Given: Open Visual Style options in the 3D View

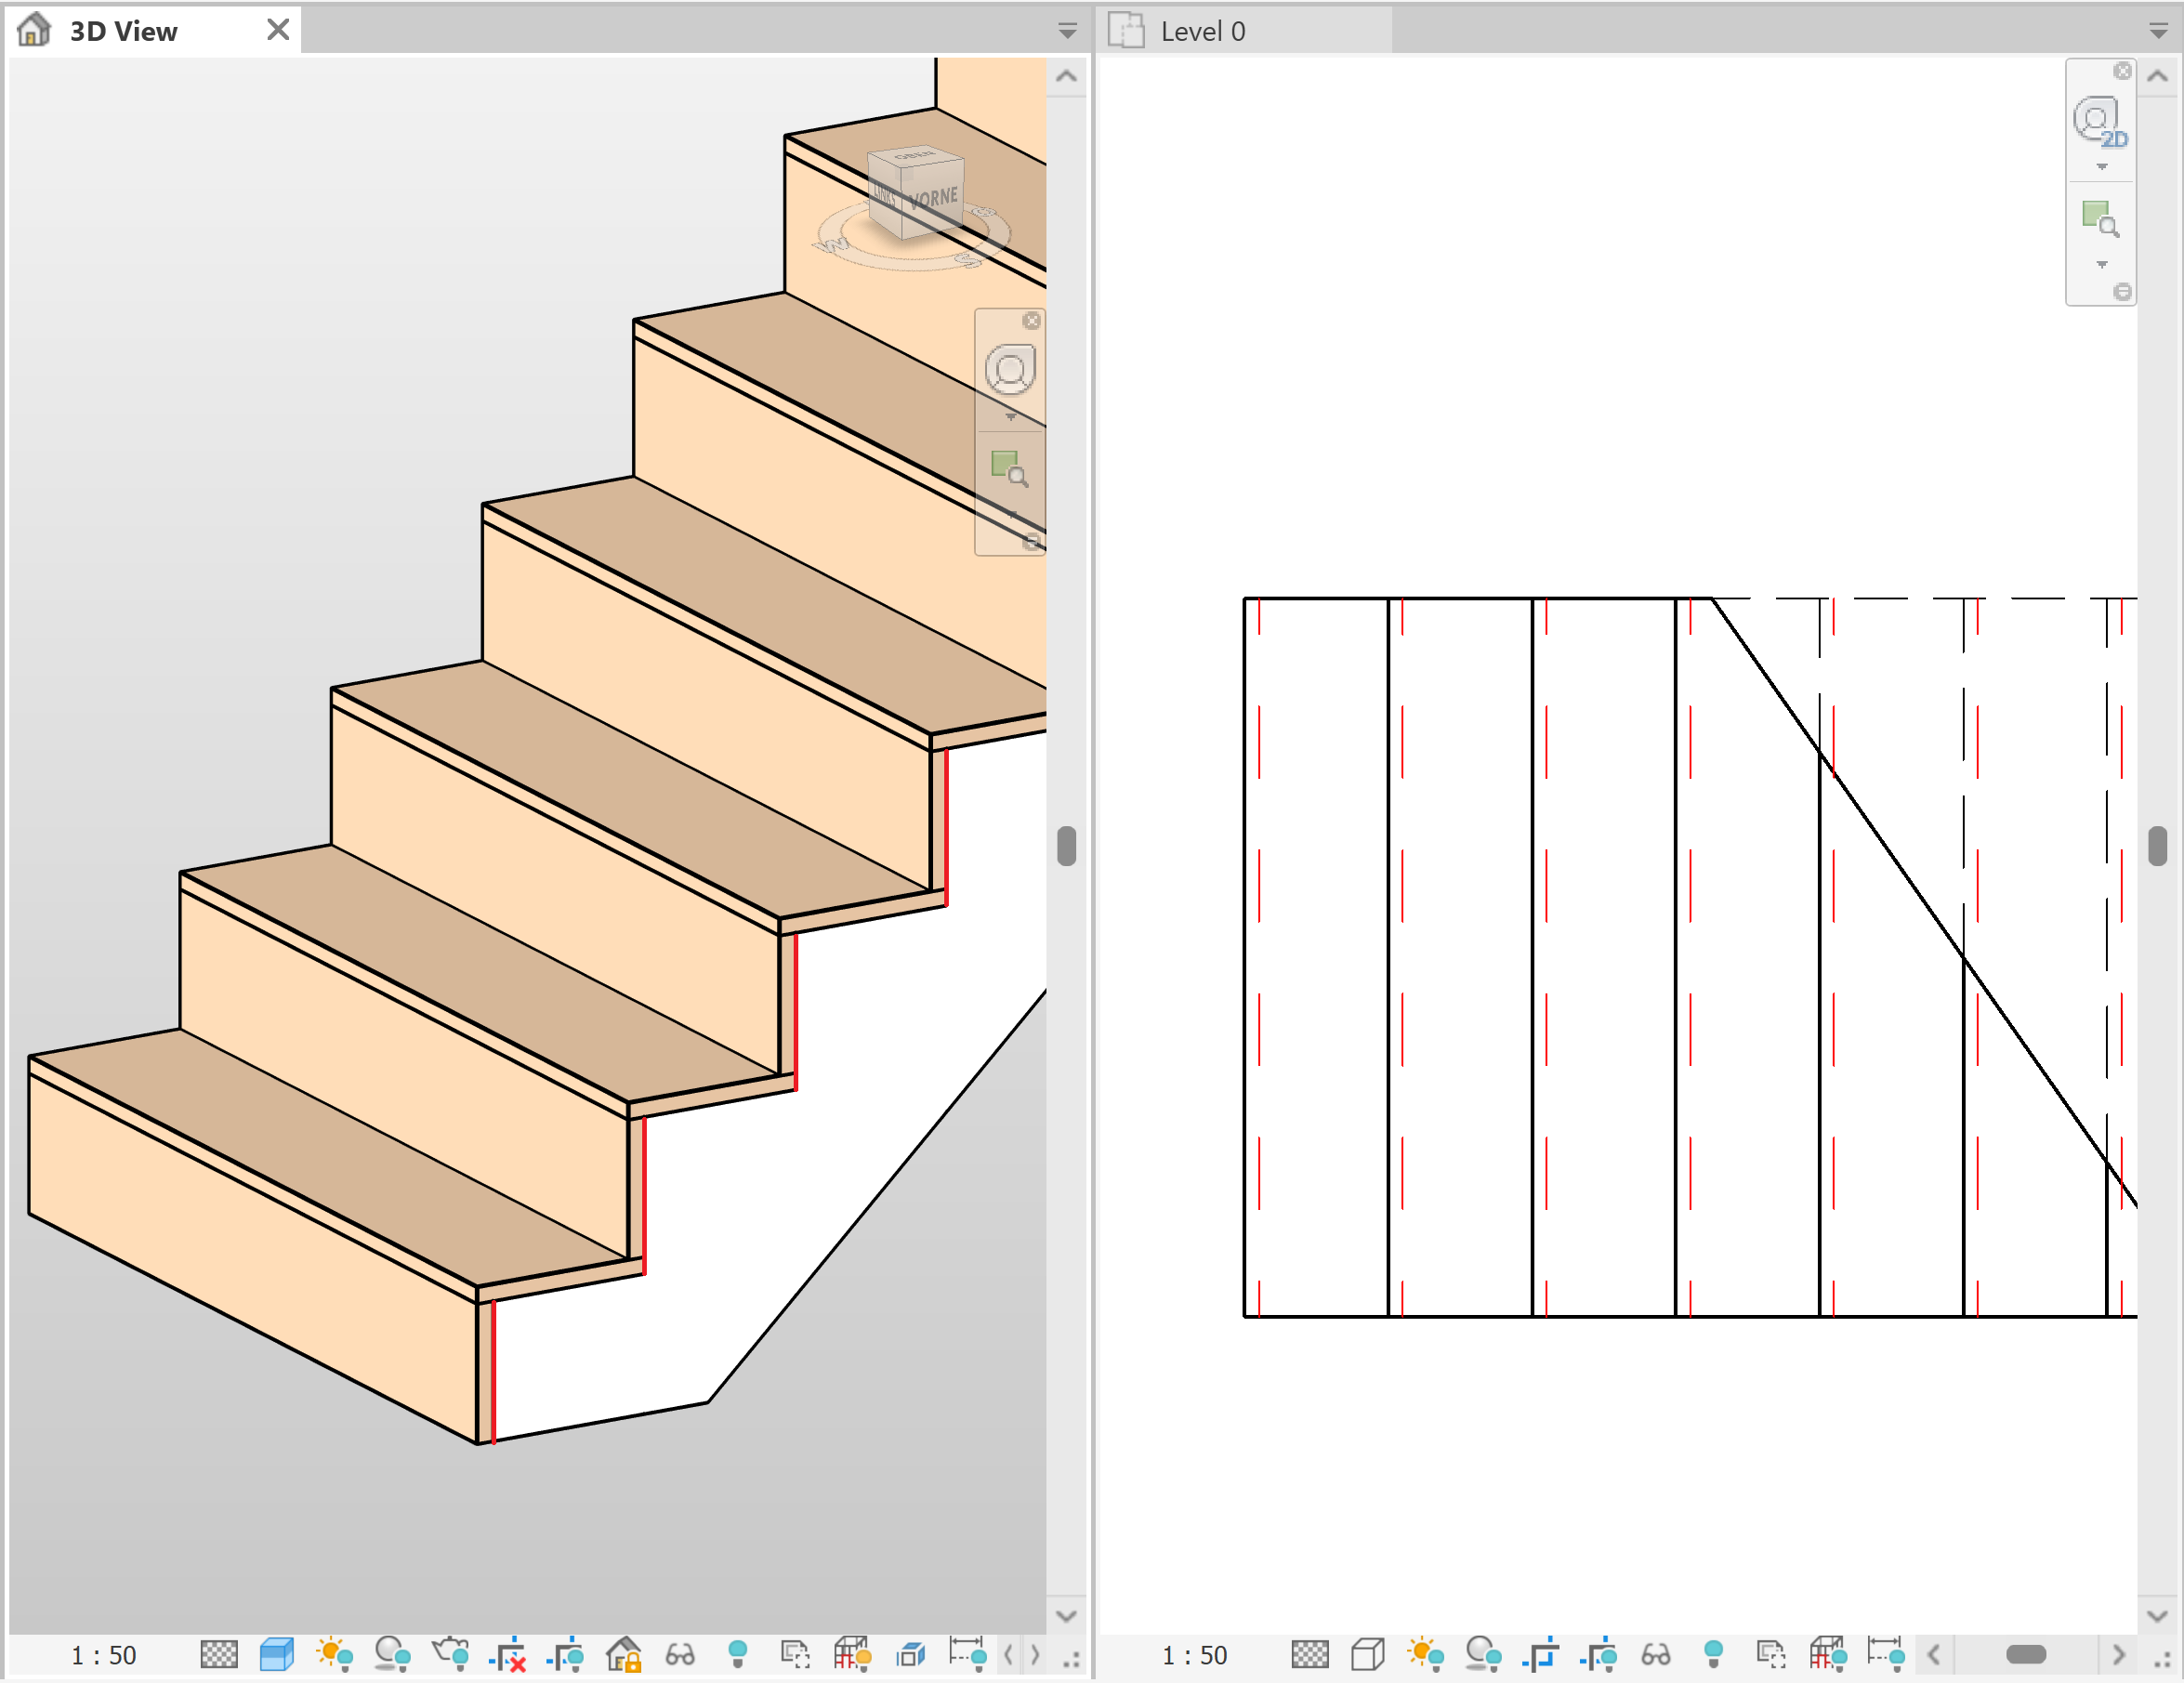Looking at the screenshot, I should point(277,1655).
